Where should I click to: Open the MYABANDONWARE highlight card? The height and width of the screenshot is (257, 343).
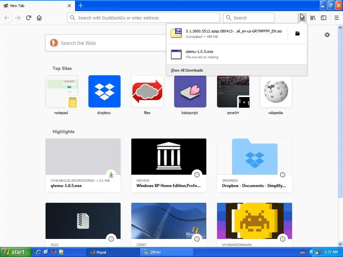coord(255,225)
